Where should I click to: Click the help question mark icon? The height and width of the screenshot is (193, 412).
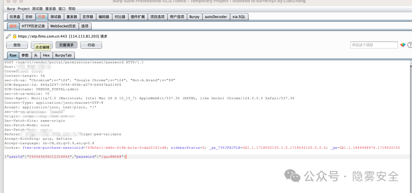coord(410,45)
